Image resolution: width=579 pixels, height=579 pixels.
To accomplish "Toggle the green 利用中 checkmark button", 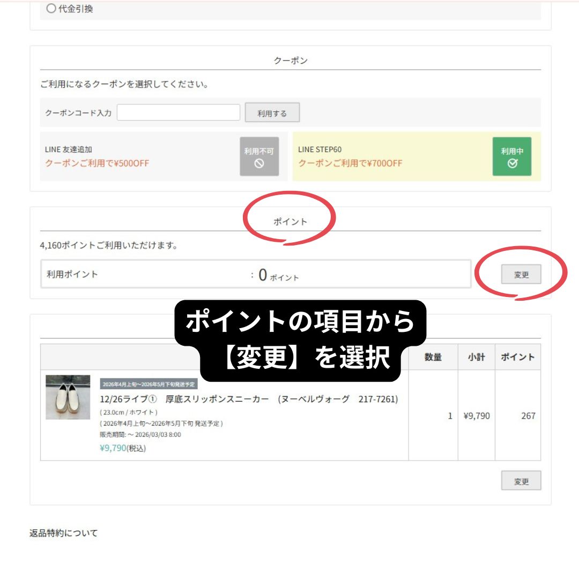I will [x=511, y=157].
